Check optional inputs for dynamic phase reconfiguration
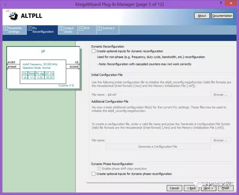Image resolution: width=239 pixels, height=195 pixels. pos(94,174)
